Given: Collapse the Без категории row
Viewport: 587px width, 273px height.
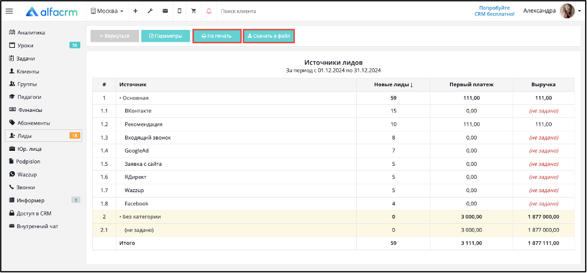Looking at the screenshot, I should point(140,217).
